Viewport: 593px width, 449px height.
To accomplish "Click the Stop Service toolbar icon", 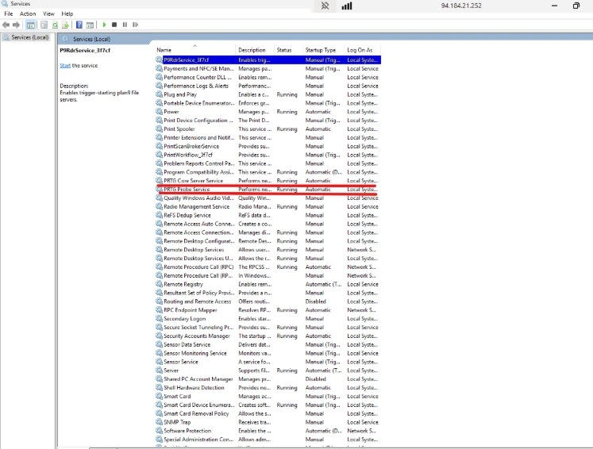I will (115, 25).
